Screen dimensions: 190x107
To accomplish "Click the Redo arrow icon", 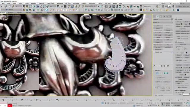I will (x=3, y=7).
